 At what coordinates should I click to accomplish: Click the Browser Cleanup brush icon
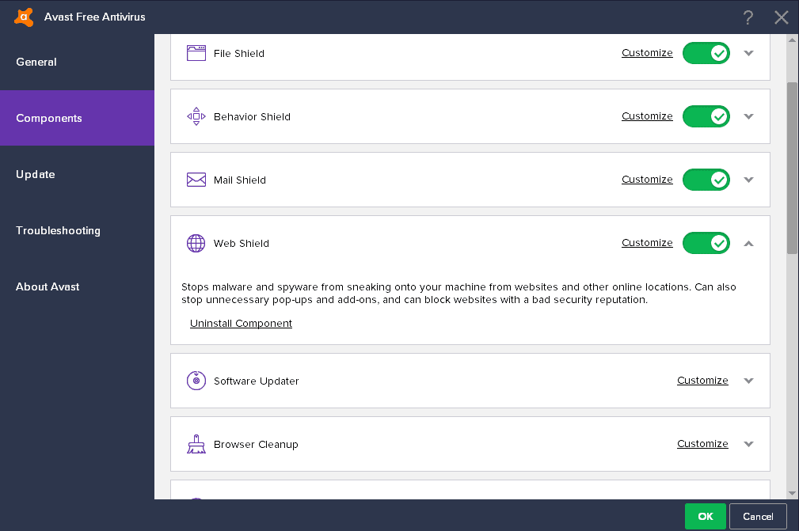pyautogui.click(x=196, y=443)
